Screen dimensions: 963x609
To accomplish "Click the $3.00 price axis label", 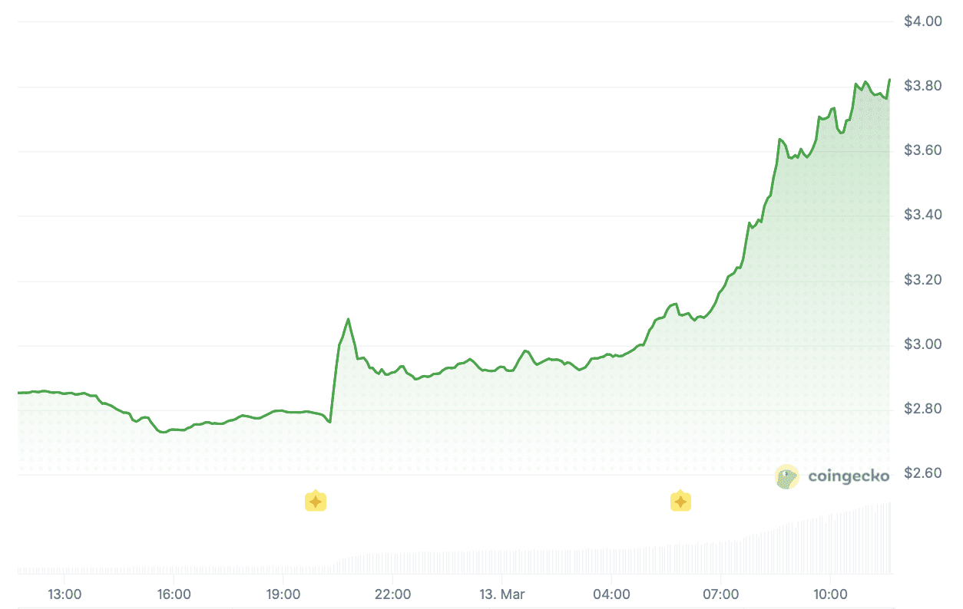I will point(923,344).
